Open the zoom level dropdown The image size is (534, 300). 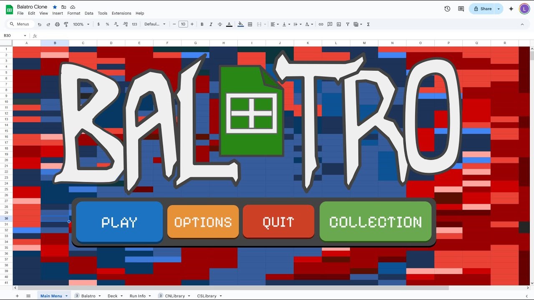[81, 24]
